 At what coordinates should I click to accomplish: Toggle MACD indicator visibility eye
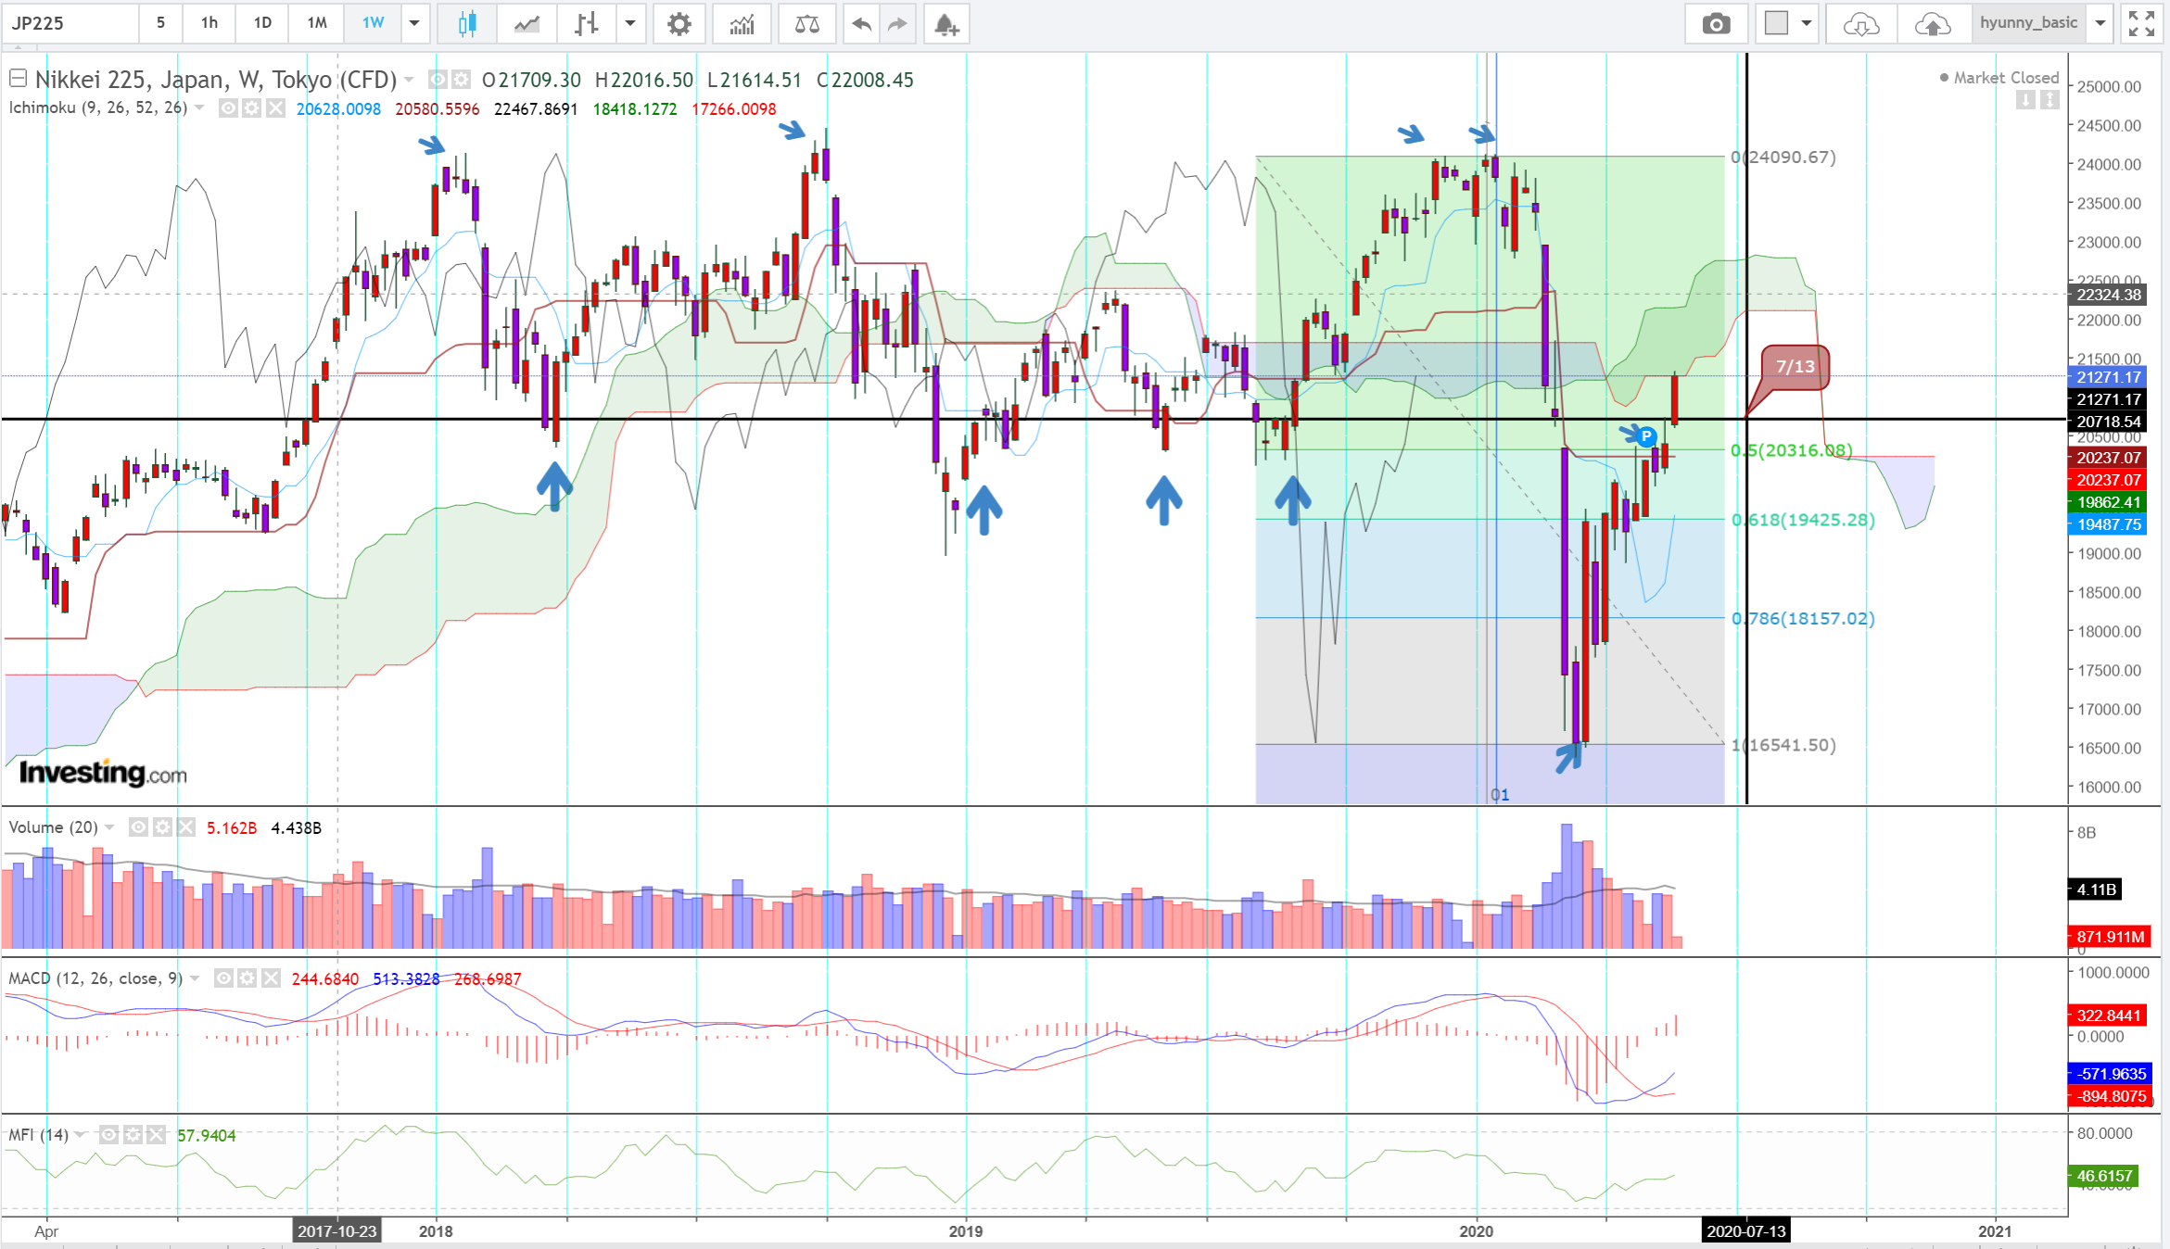tap(223, 978)
